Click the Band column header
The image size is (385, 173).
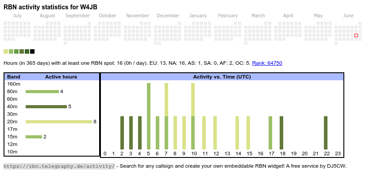pos(14,77)
